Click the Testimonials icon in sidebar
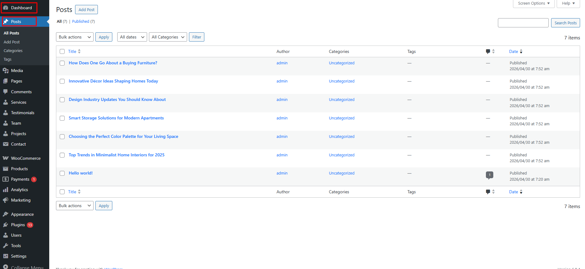 (x=6, y=113)
